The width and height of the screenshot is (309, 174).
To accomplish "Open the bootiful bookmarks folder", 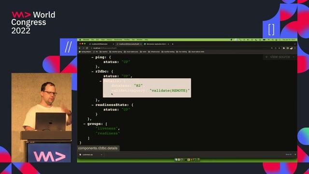I will (x=103, y=52).
